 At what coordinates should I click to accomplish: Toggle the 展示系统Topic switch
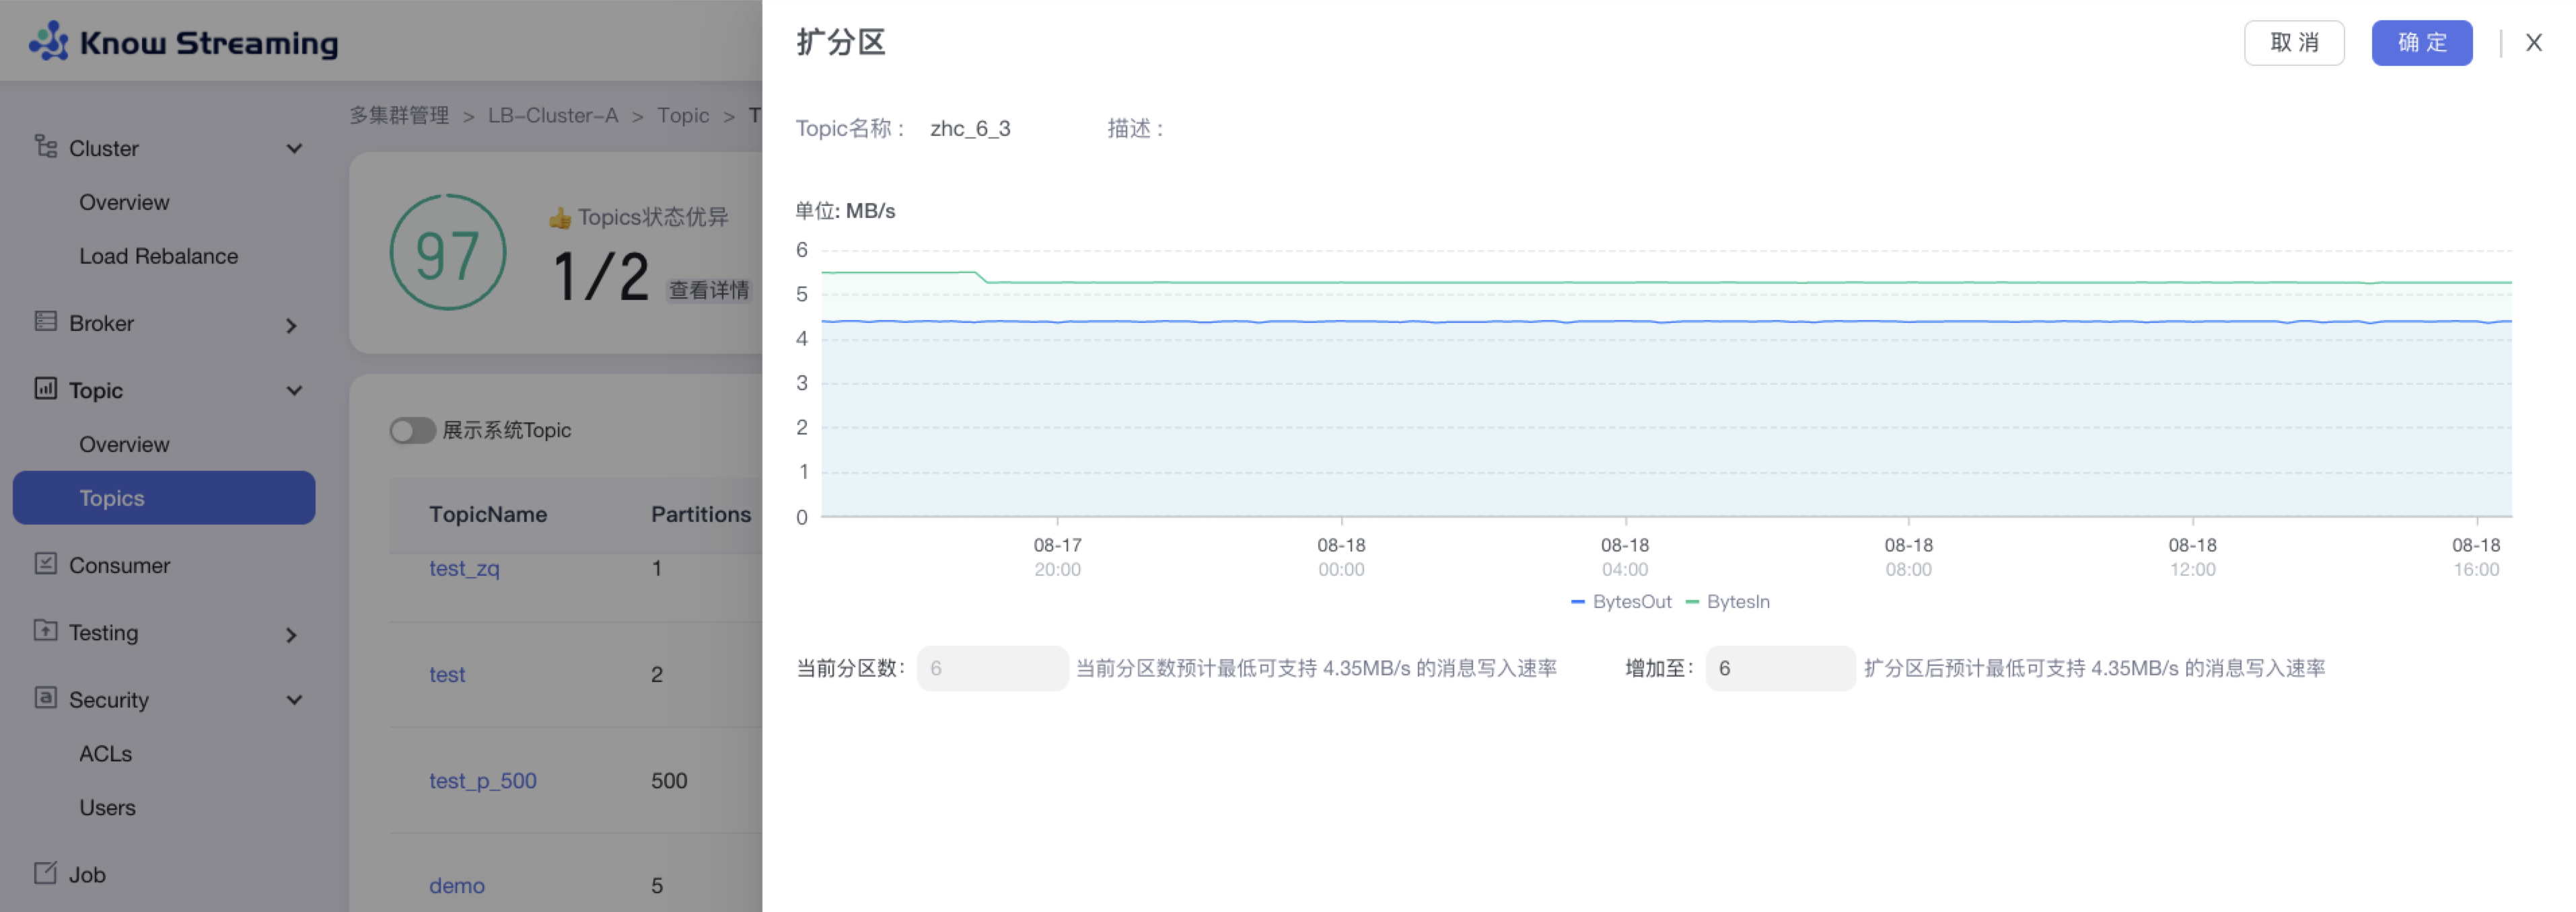coord(412,430)
